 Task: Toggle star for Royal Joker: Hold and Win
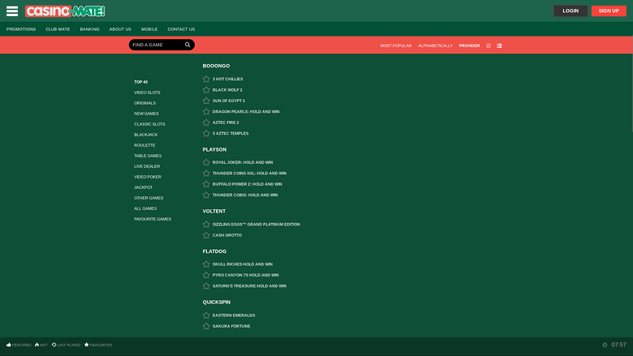pyautogui.click(x=206, y=162)
